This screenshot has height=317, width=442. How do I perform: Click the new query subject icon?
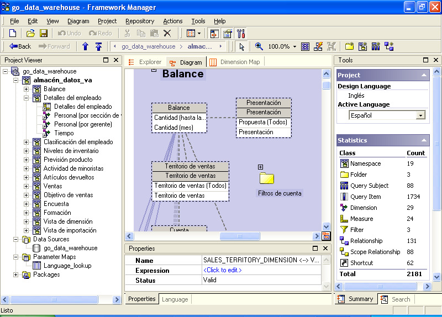click(x=376, y=46)
